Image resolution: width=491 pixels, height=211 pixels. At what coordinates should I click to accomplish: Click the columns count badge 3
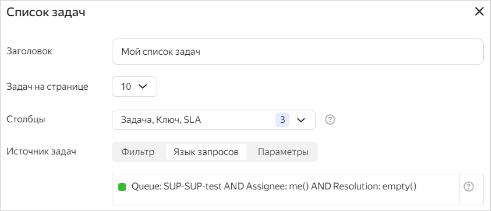coord(282,120)
